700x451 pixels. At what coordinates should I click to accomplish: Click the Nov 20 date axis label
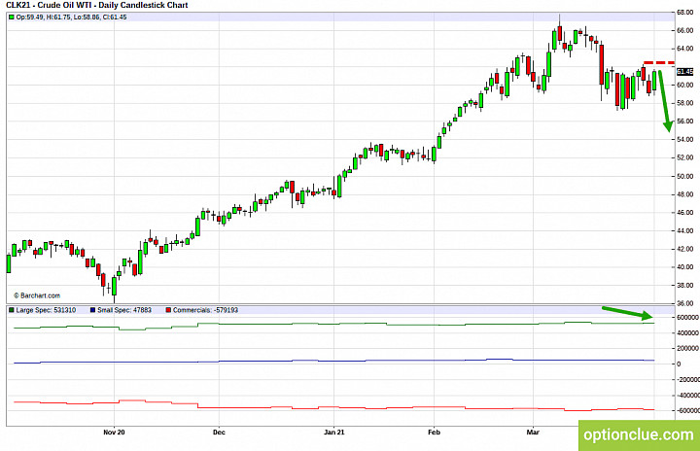pos(114,433)
